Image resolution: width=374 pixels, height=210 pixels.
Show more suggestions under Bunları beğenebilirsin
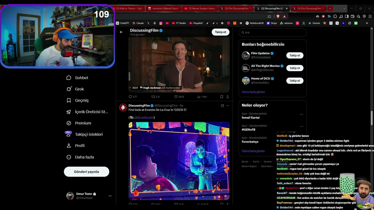(x=253, y=92)
